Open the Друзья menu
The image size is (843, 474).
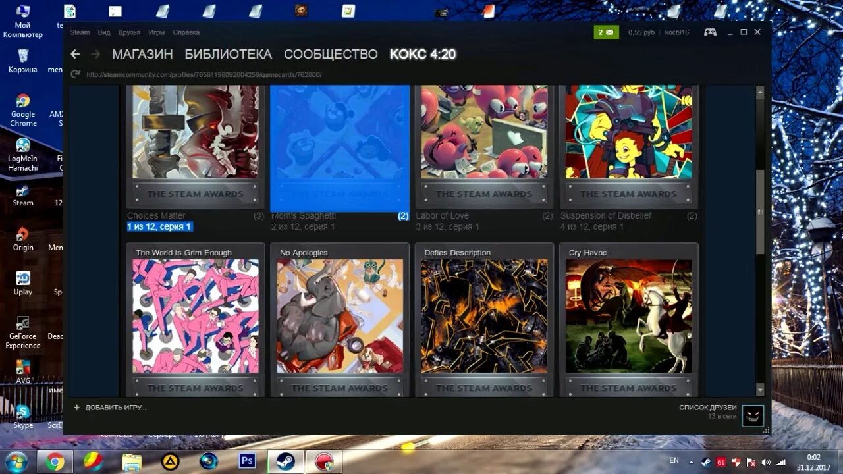coord(129,32)
